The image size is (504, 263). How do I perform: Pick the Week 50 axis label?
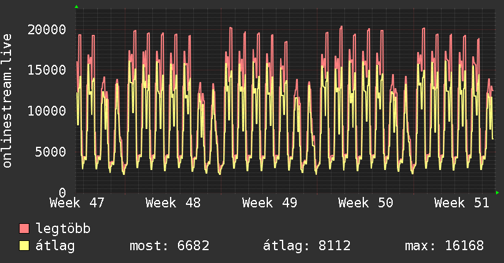pos(365,202)
